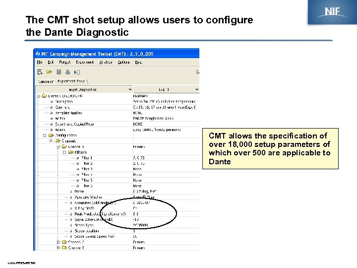Open the Edit menu
357x268 pixels.
[51, 62]
